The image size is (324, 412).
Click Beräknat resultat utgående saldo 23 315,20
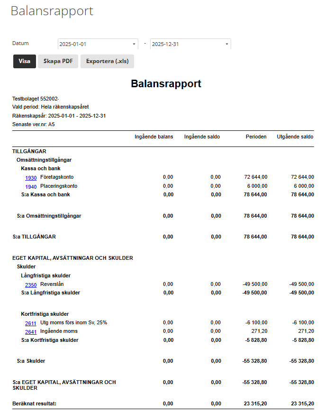(x=303, y=403)
